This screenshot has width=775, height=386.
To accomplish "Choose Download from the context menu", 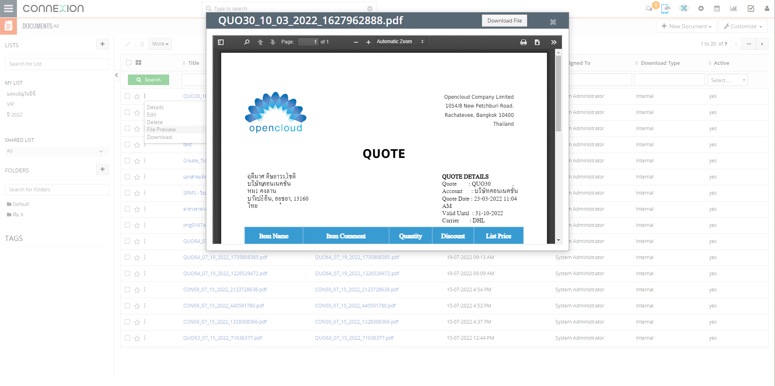I will (159, 137).
